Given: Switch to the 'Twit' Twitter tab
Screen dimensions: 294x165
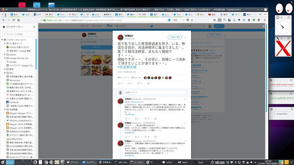Looking at the screenshot, I should [177, 14].
